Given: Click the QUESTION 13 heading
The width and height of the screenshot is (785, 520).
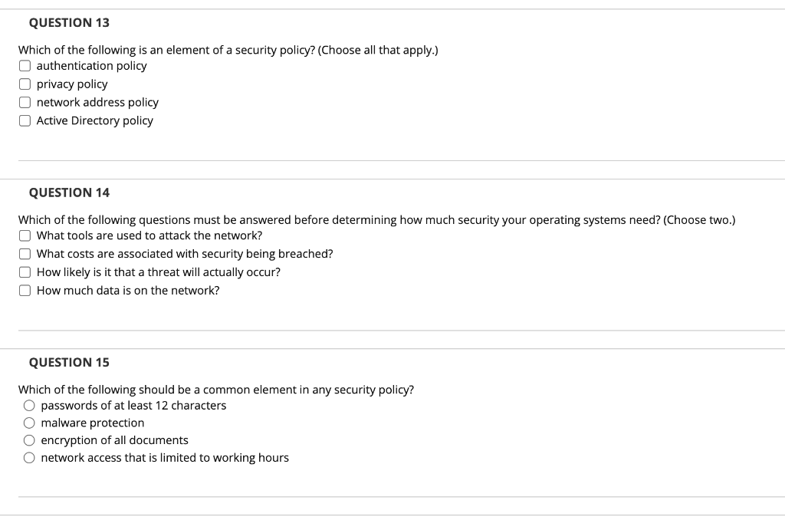Looking at the screenshot, I should 69,23.
